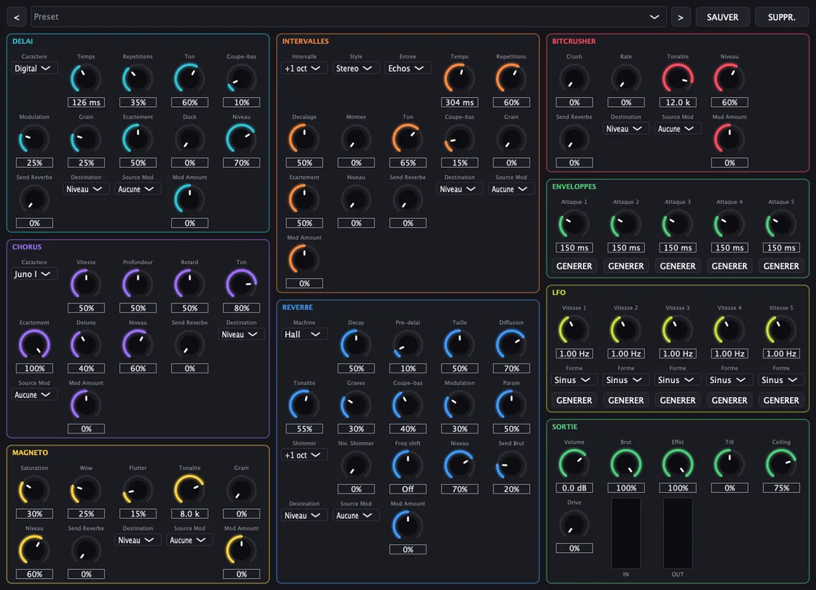
Task: Click the CHORUS Profondeur knob
Action: click(x=138, y=284)
